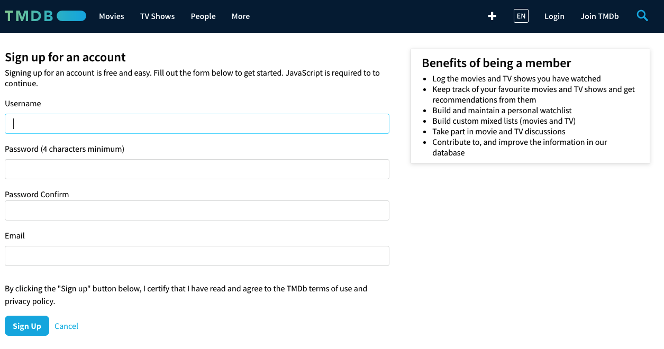
Task: Open the EN language selector
Action: tap(521, 16)
